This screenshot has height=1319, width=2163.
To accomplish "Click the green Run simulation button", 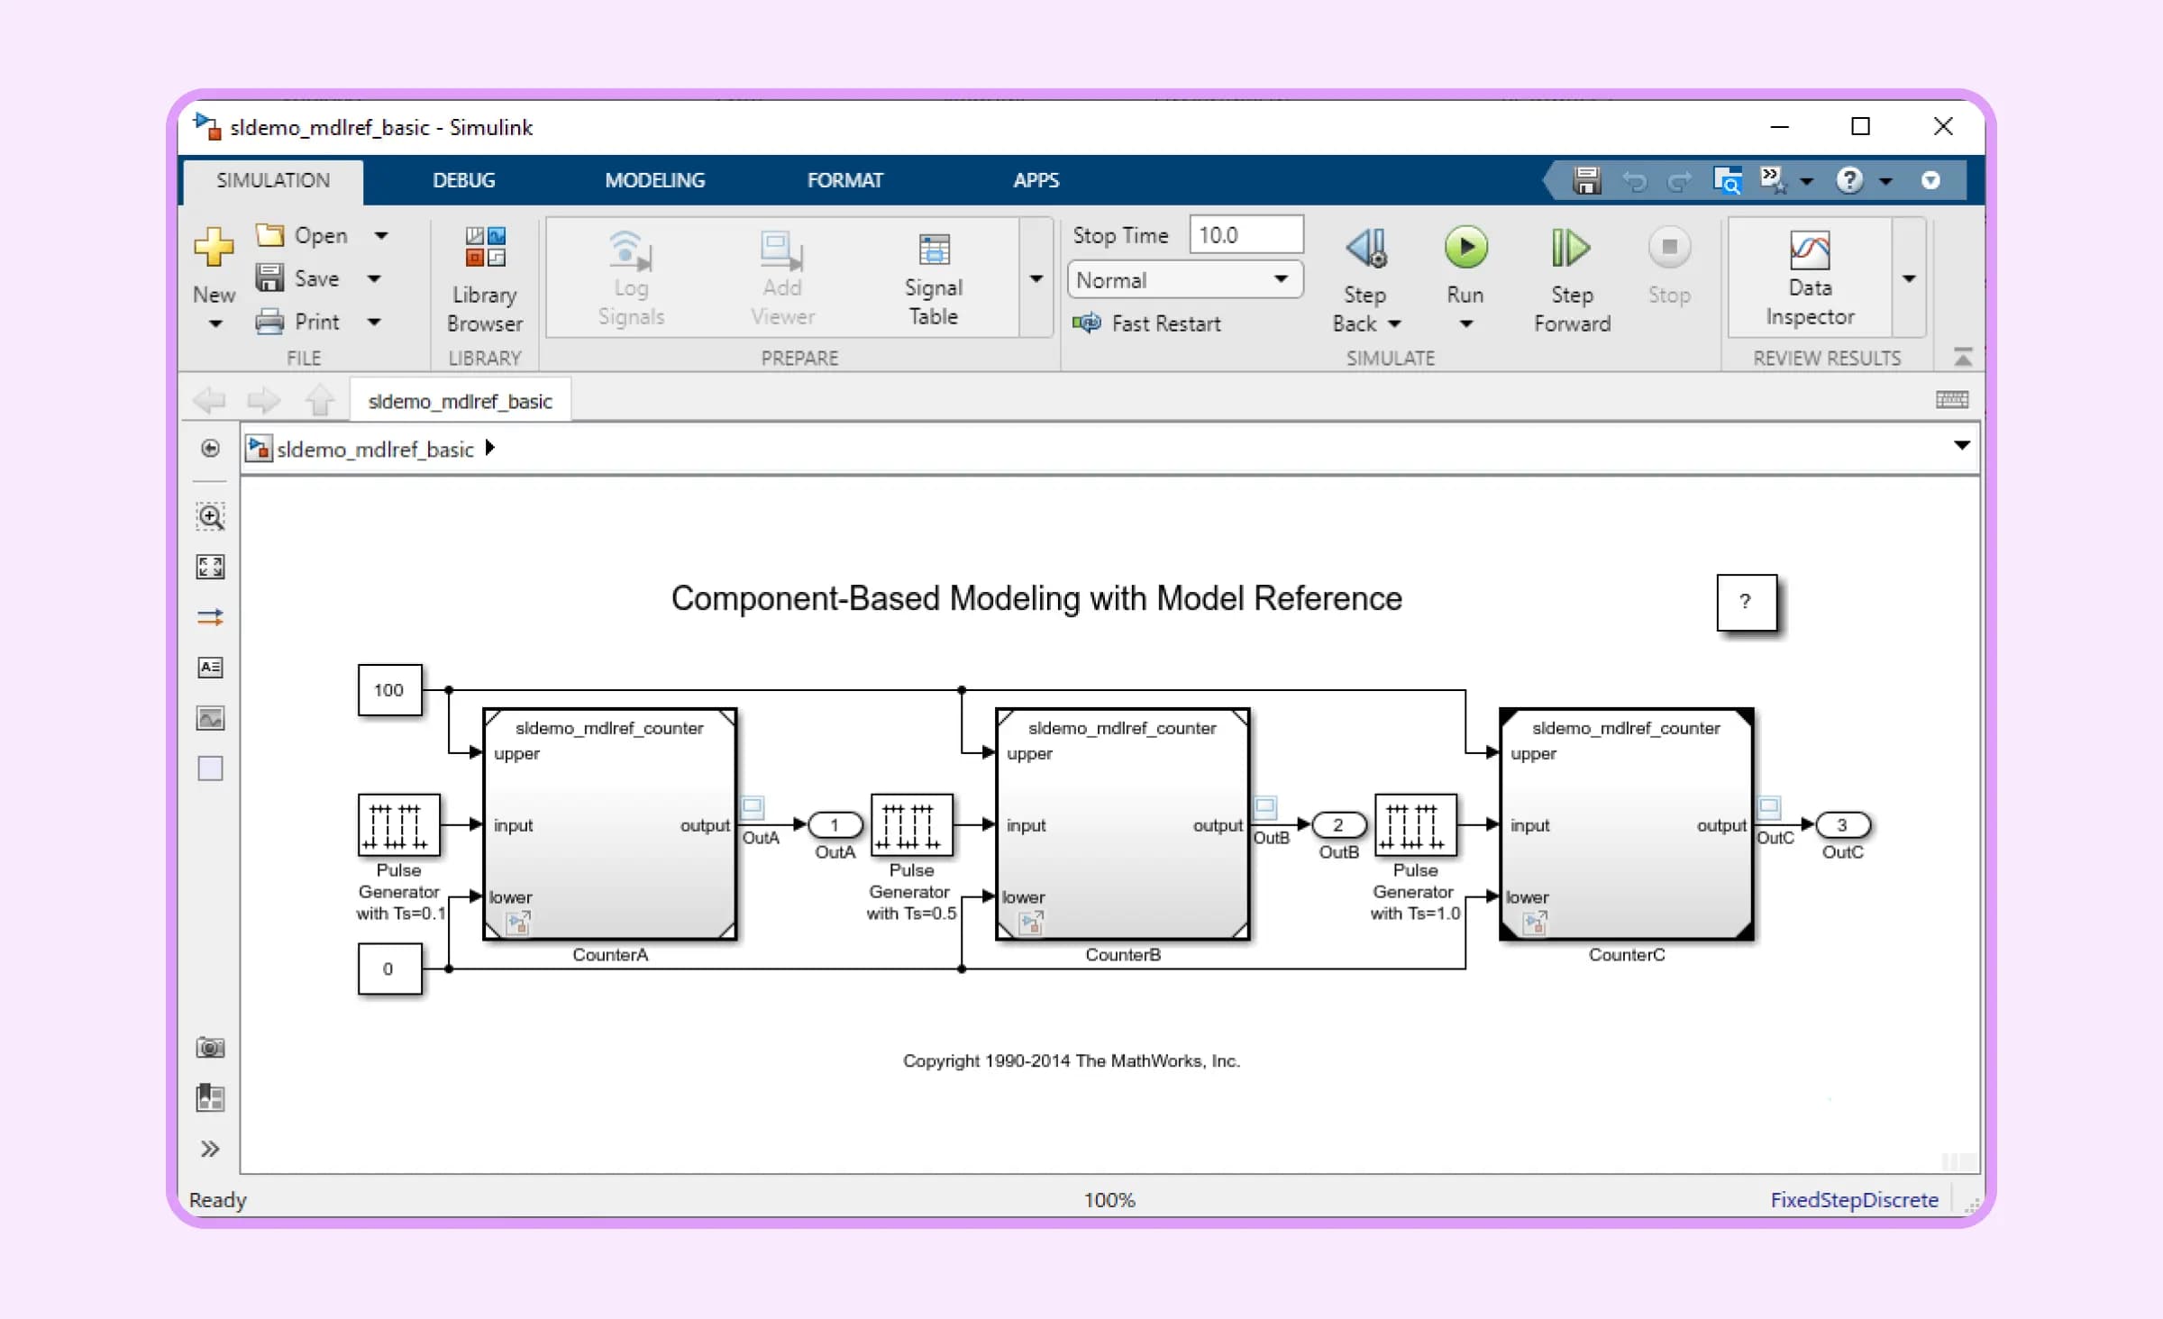I will (1465, 249).
